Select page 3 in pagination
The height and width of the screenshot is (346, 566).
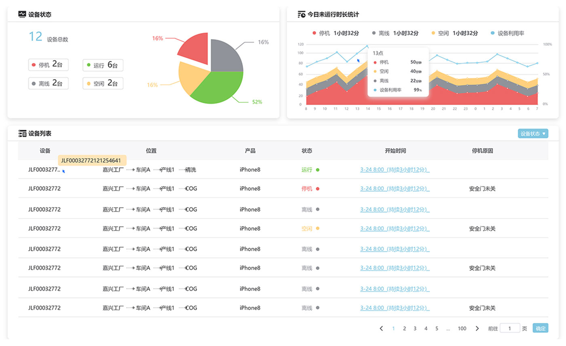pos(415,329)
